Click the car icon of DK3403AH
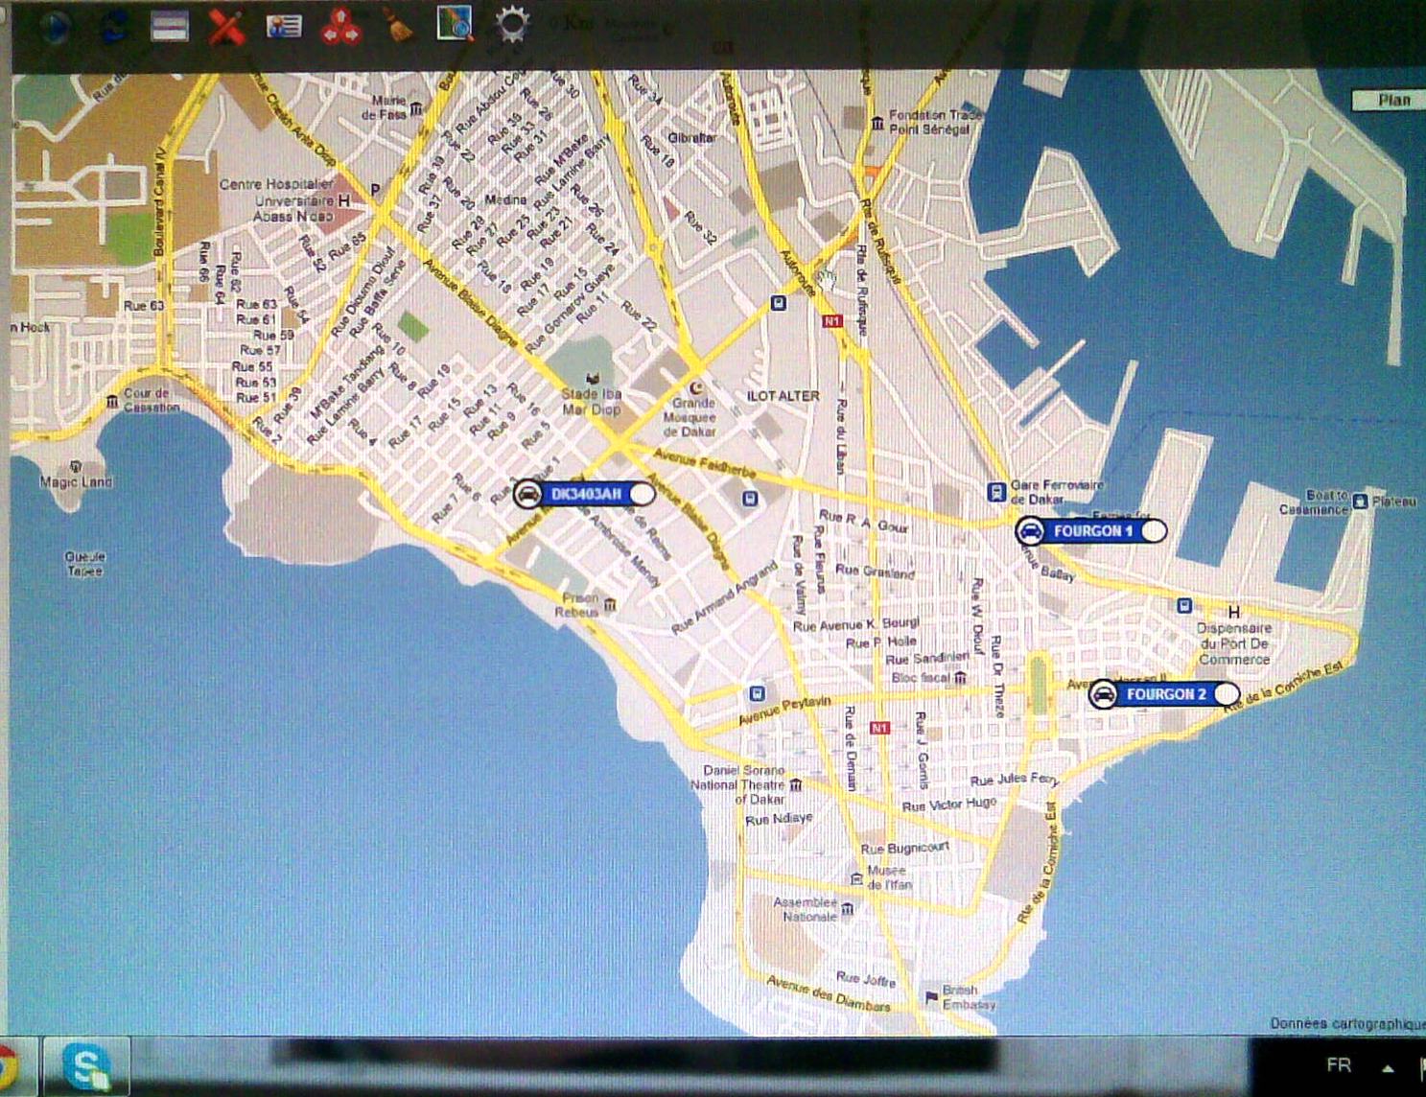Screen dimensions: 1426x1097 pos(527,494)
